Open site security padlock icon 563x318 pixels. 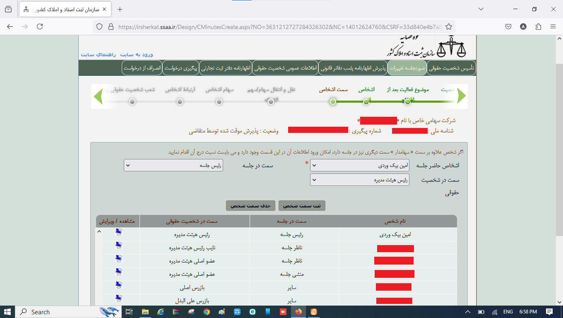pyautogui.click(x=111, y=26)
